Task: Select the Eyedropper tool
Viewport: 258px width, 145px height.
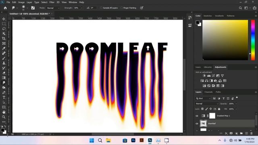Action: (x=4, y=48)
